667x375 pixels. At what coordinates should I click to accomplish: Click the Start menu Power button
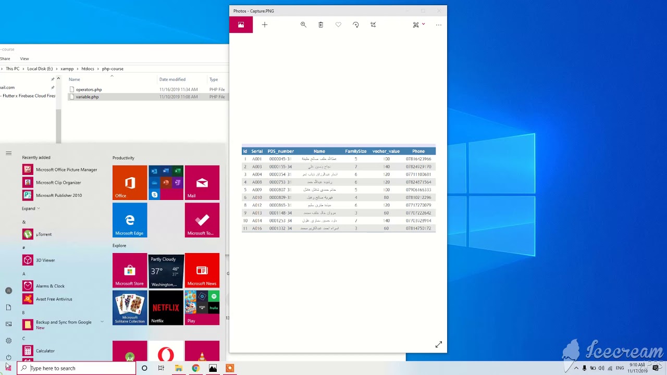click(8, 357)
